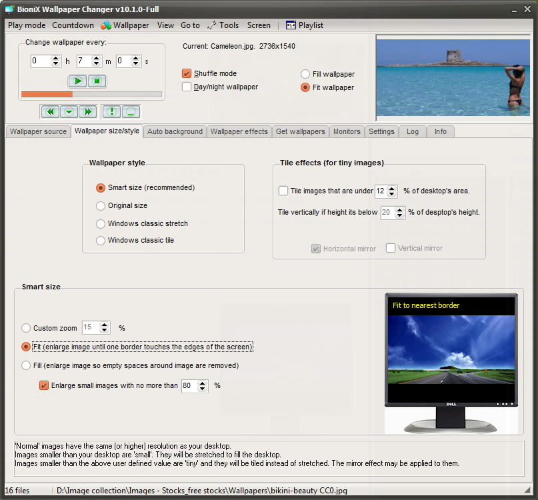Decrease the minutes value with down arrow
538x500 pixels.
97,64
